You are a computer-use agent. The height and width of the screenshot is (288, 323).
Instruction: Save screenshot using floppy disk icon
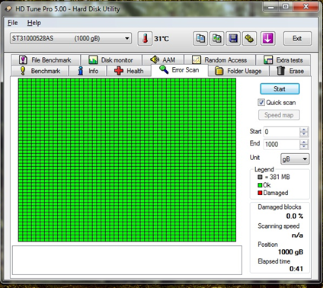(233, 39)
